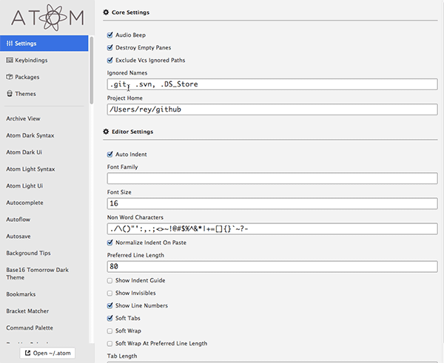Open Atom Light Syntax settings
444x363 pixels.
[x=30, y=169]
